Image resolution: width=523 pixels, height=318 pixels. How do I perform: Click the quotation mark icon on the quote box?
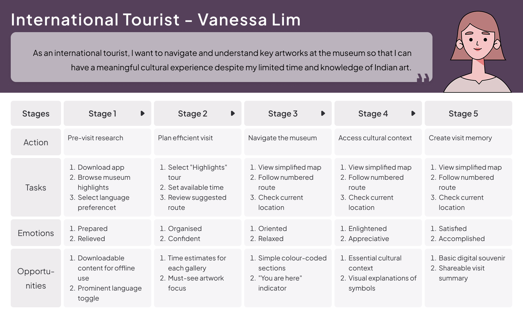click(423, 78)
